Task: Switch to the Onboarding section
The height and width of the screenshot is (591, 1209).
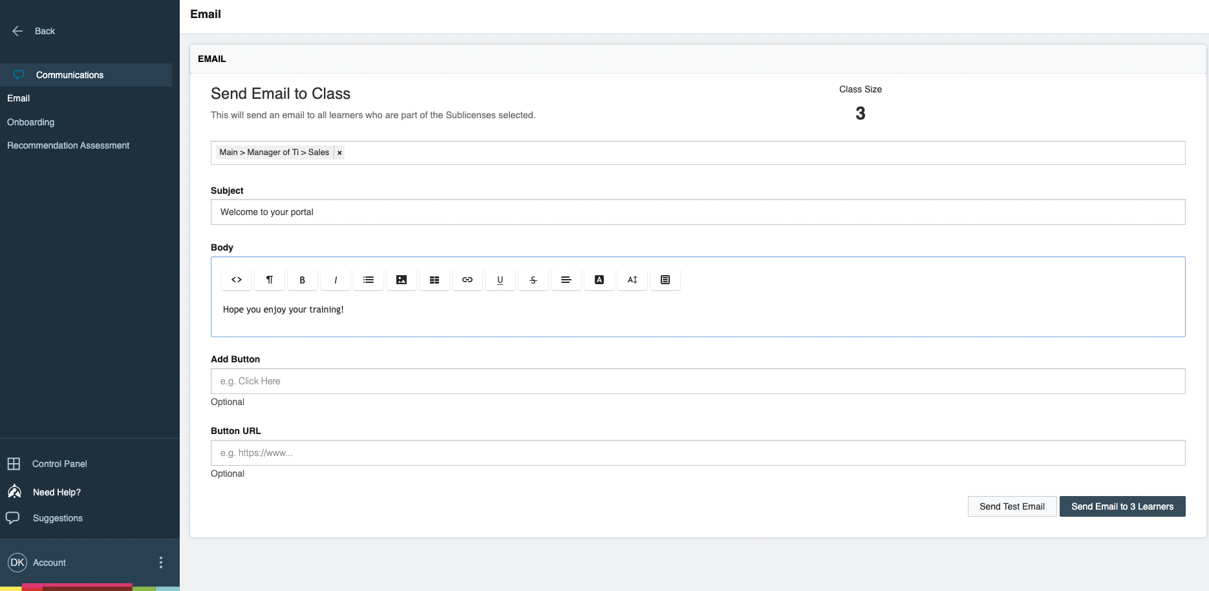Action: [30, 122]
